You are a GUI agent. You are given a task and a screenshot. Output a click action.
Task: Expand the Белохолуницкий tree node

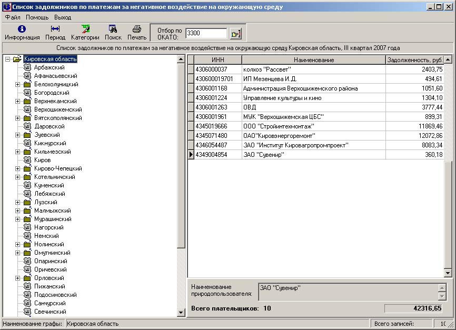(x=18, y=85)
